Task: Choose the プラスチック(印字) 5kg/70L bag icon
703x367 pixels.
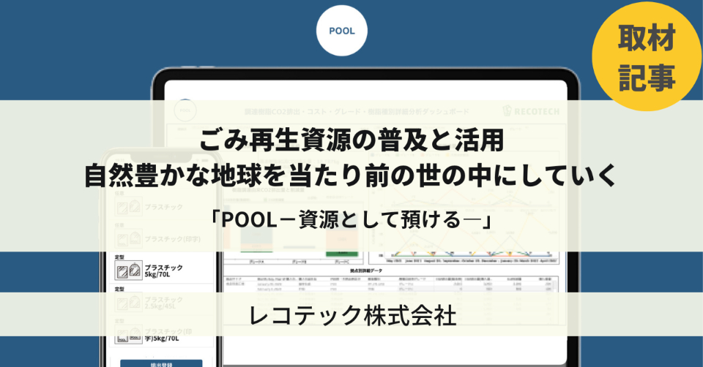Action: (128, 338)
